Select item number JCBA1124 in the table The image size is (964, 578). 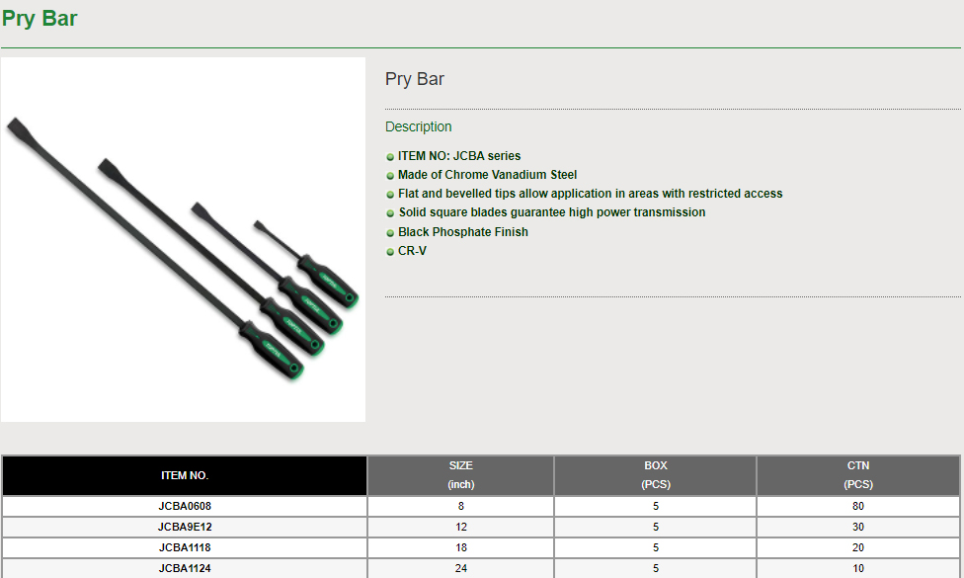tap(185, 568)
